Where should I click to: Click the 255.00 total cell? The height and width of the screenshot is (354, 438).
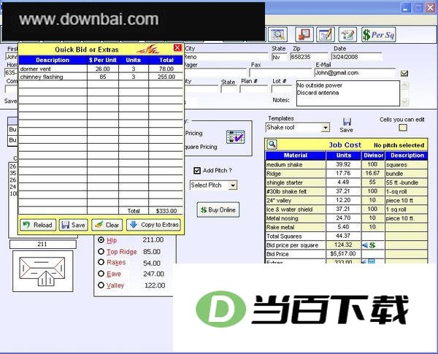[166, 77]
